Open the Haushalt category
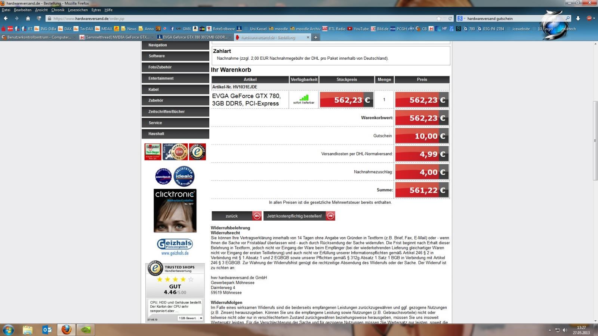The height and width of the screenshot is (336, 598). tap(175, 134)
